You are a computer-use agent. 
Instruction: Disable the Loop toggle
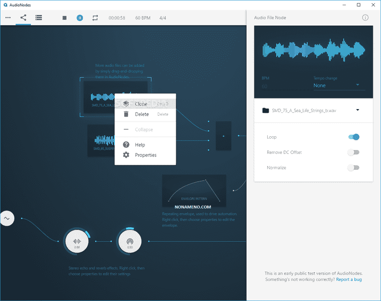[x=353, y=137]
